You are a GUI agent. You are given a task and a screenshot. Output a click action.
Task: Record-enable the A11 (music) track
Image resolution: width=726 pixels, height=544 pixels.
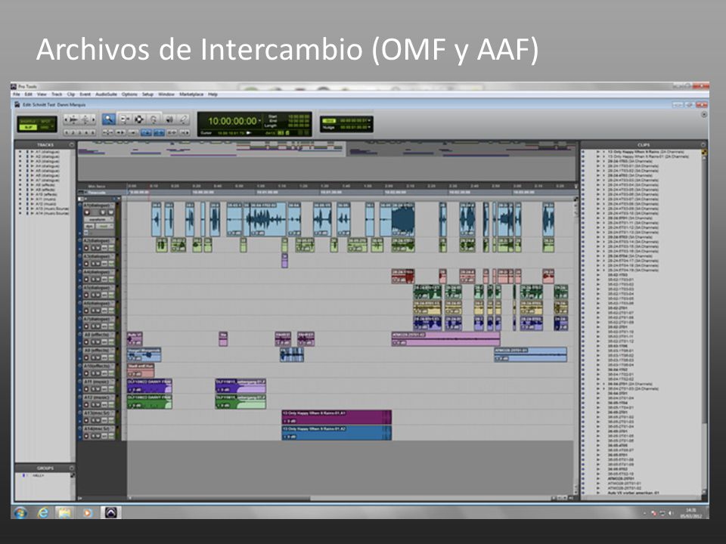click(86, 389)
